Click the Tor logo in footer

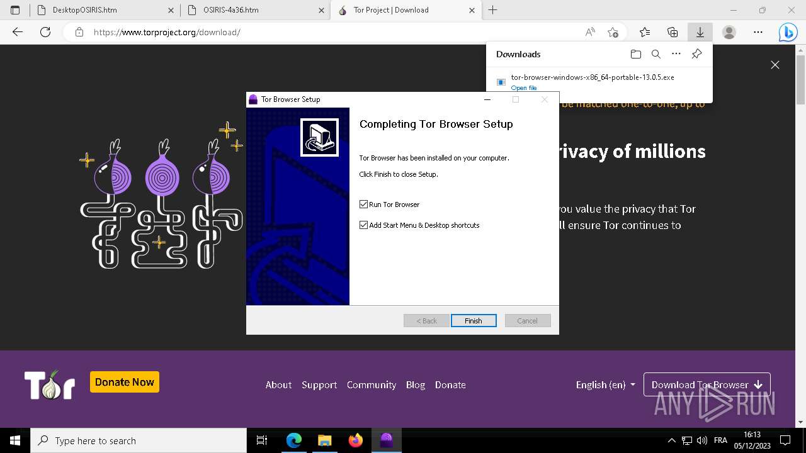50,384
